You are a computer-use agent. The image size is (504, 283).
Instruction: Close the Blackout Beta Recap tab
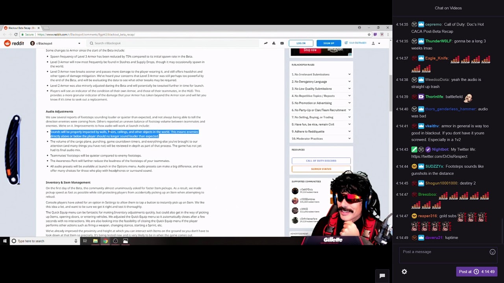coord(38,28)
